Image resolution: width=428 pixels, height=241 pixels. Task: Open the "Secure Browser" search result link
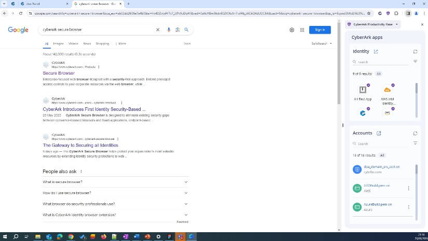point(59,73)
